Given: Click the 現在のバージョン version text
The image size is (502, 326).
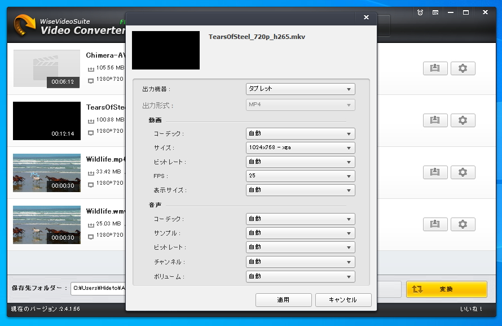Looking at the screenshot, I should [46, 309].
